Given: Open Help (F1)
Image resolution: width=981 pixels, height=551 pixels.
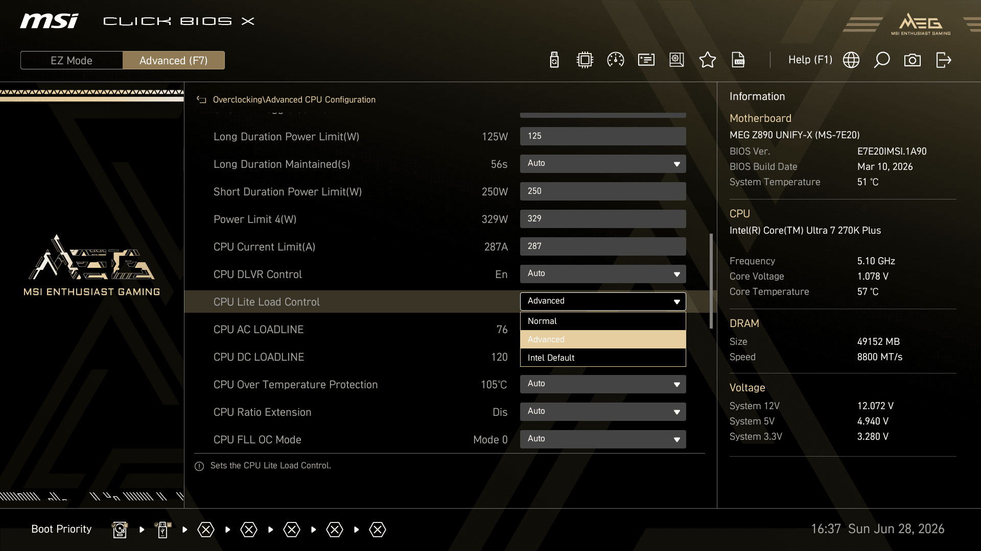Looking at the screenshot, I should 810,60.
